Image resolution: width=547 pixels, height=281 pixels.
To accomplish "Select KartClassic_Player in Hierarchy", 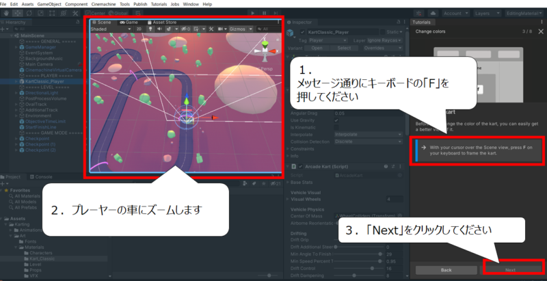I will click(x=44, y=81).
